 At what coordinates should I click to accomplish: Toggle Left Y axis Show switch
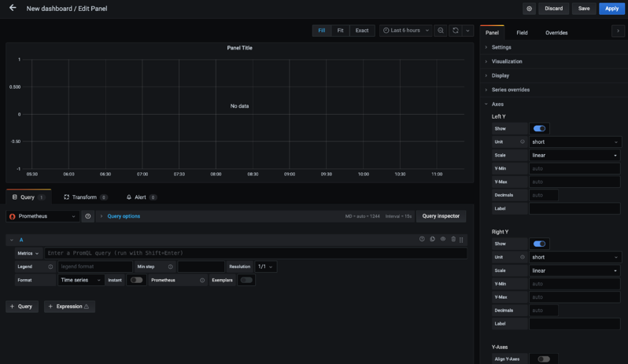click(539, 128)
